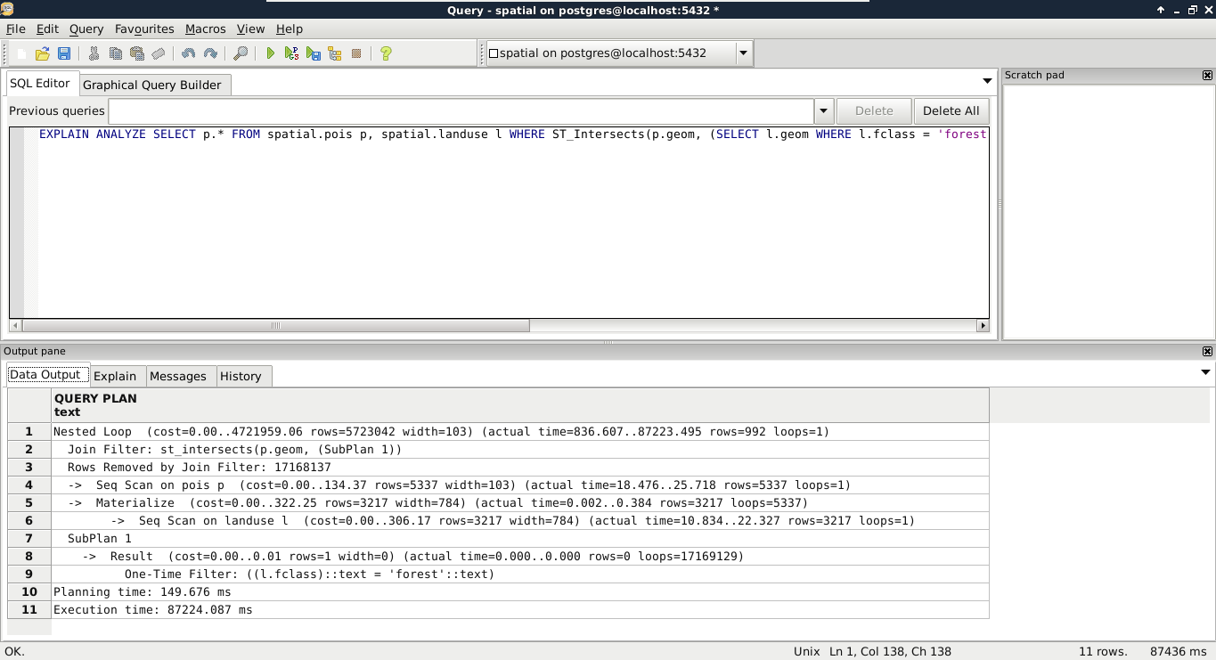Save the current query file
This screenshot has width=1216, height=660.
64,53
